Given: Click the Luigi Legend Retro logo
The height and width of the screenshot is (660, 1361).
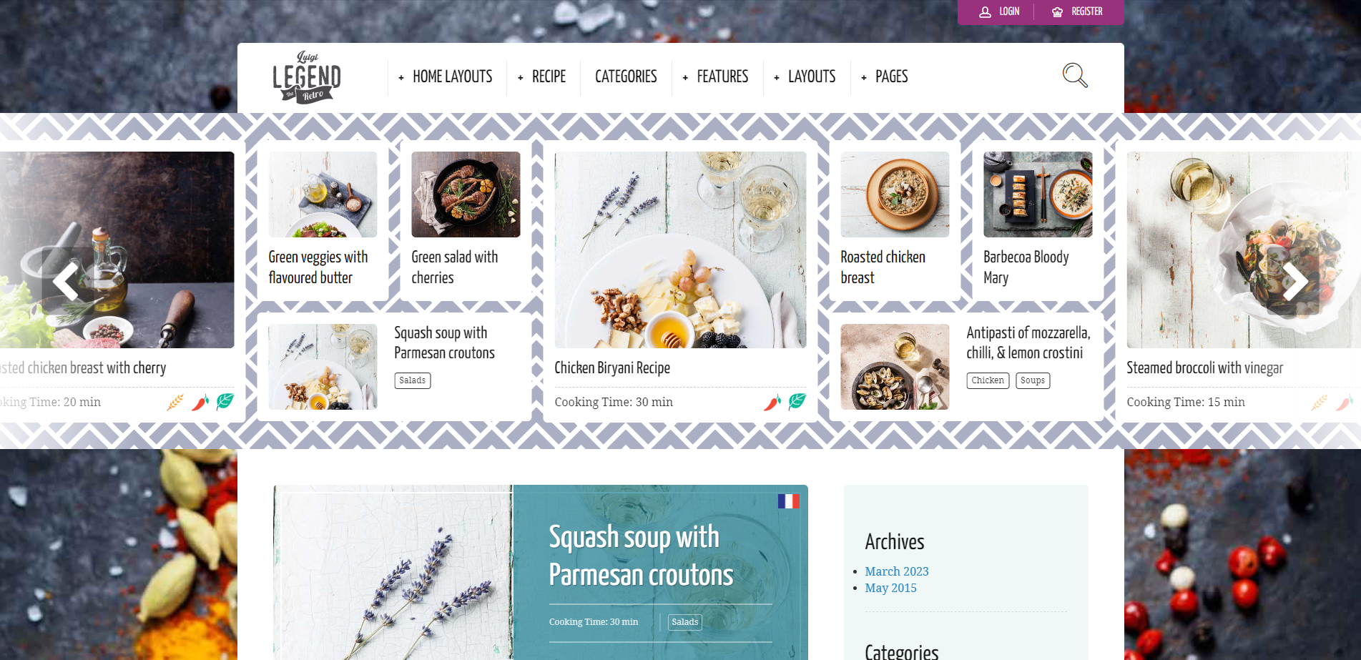Looking at the screenshot, I should point(307,77).
